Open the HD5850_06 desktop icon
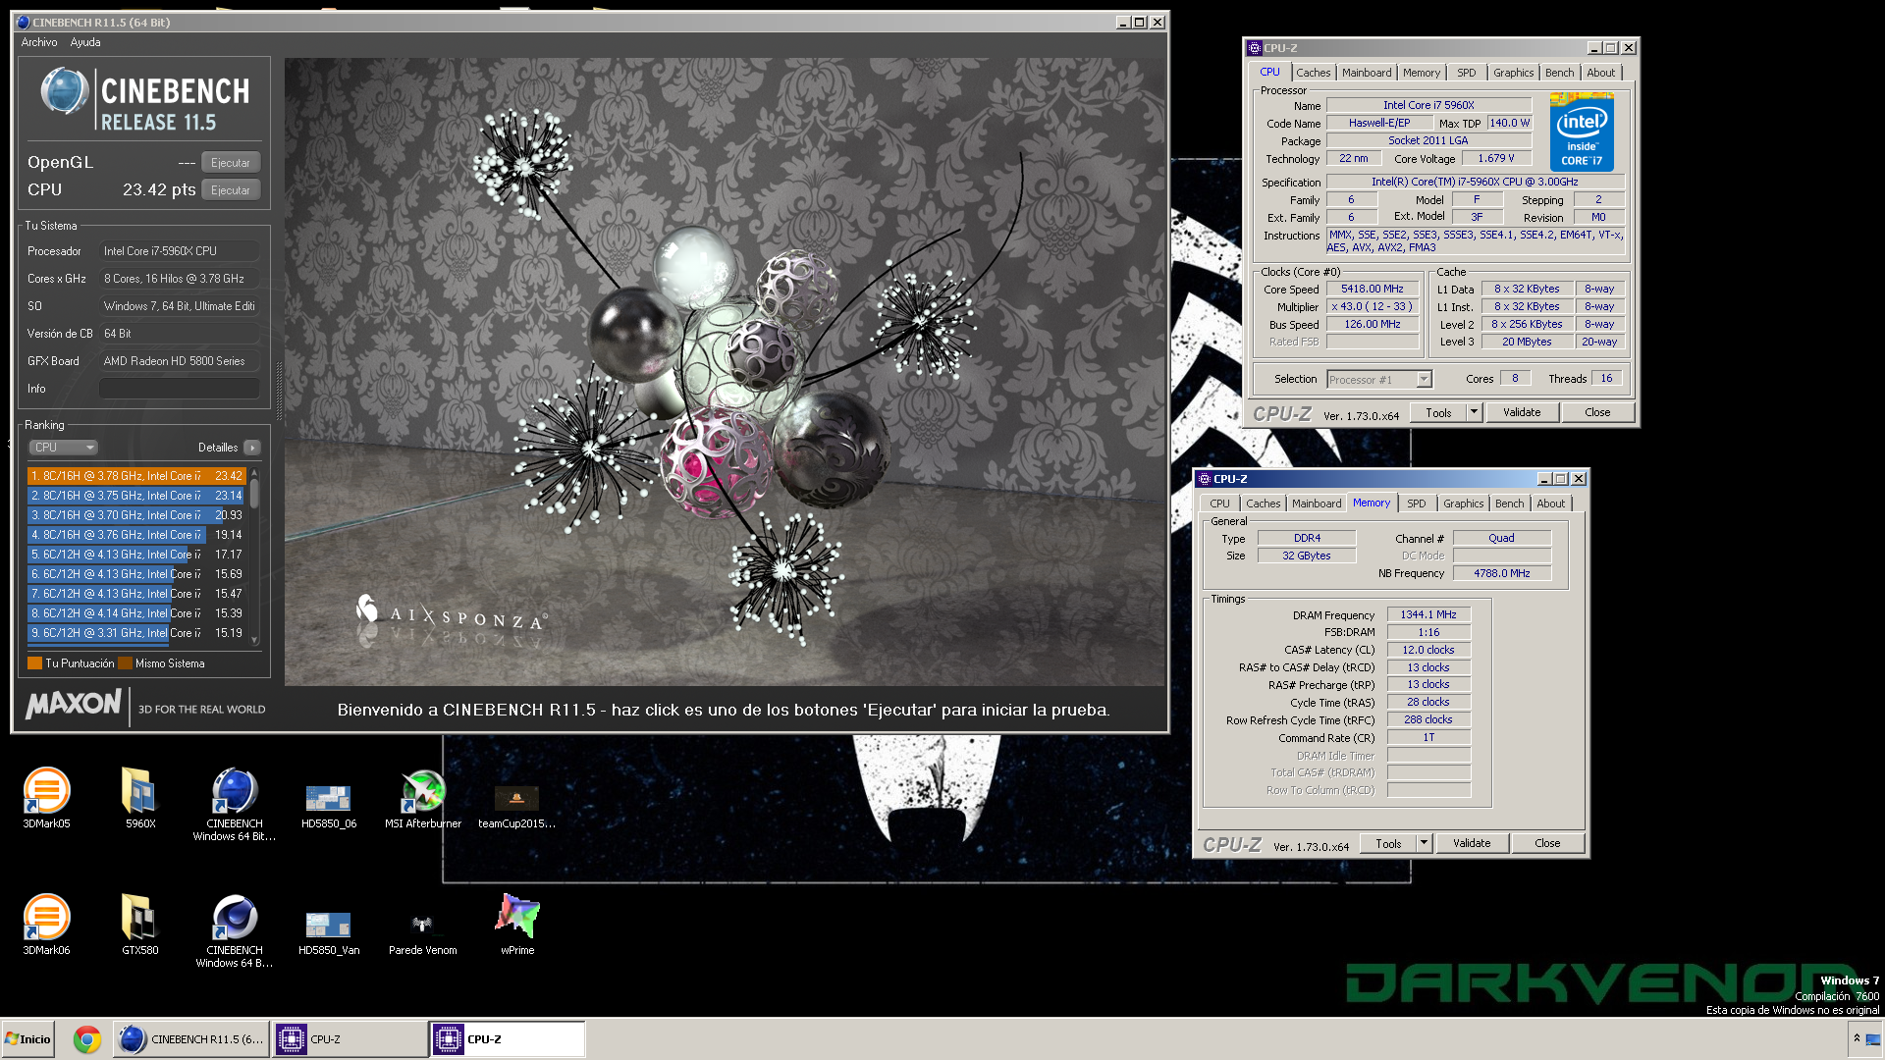 [329, 803]
